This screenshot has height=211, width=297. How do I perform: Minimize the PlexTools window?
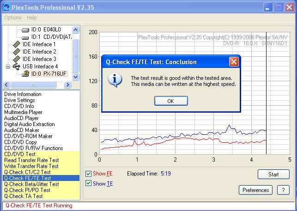[267, 7]
